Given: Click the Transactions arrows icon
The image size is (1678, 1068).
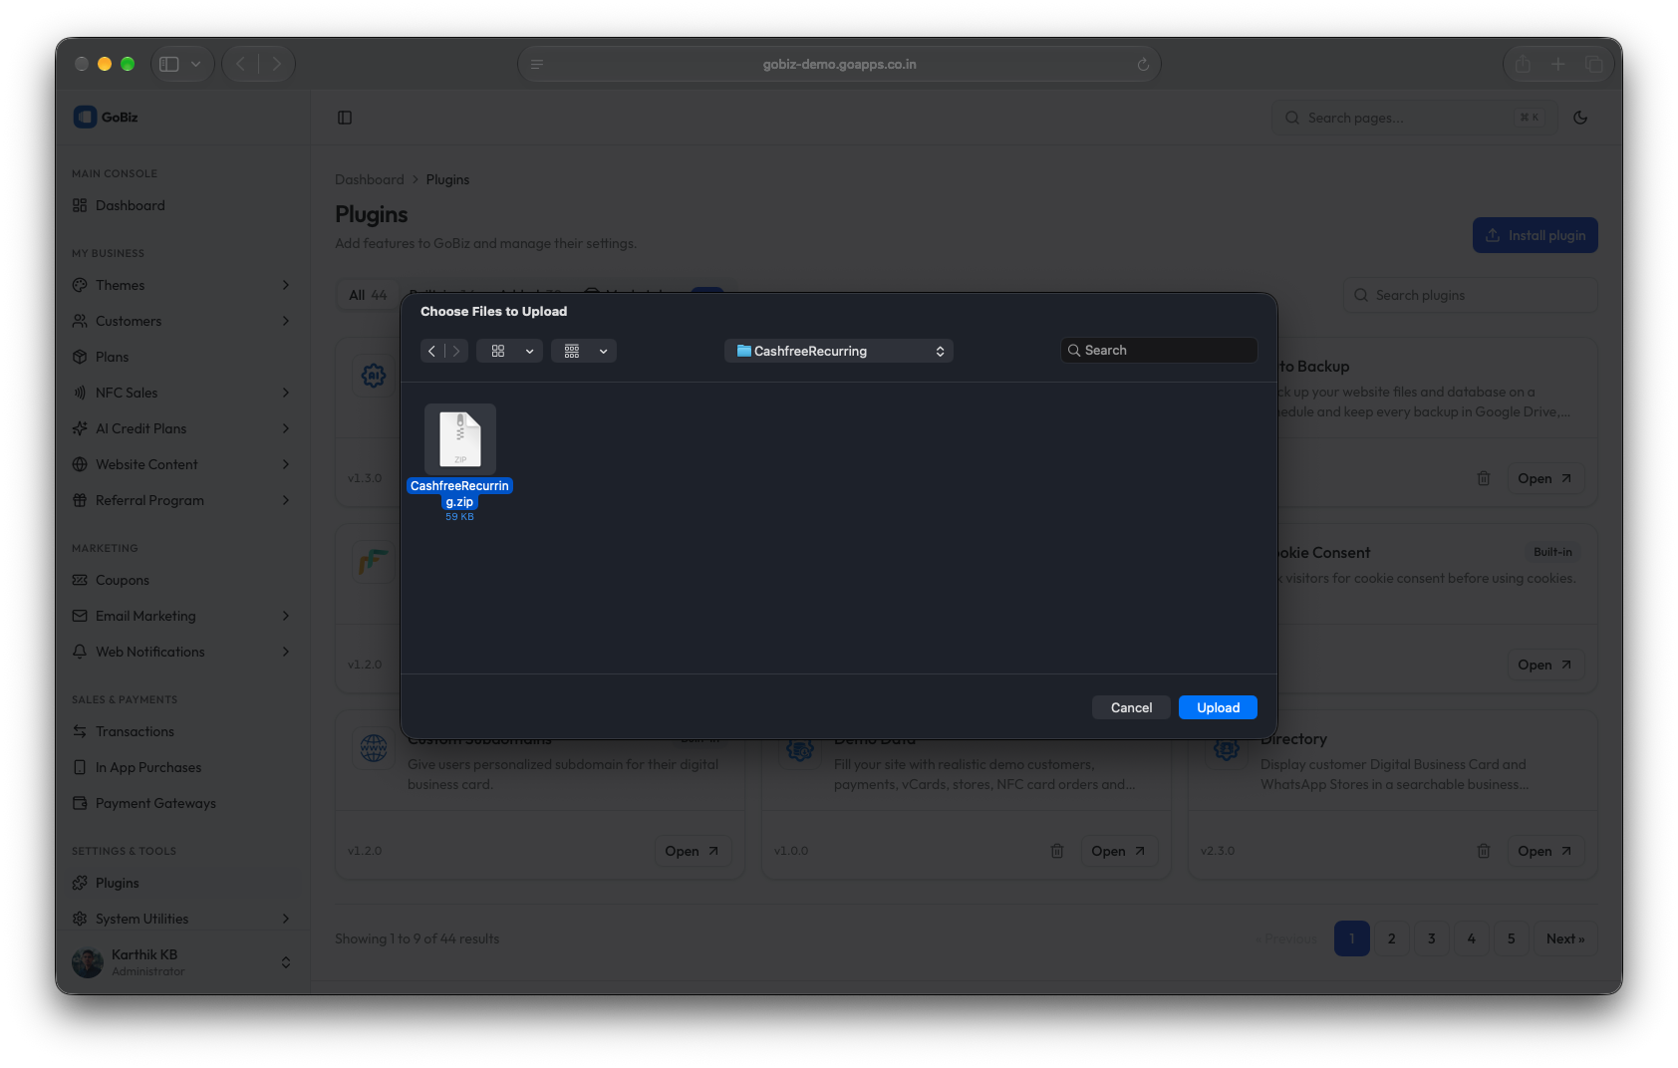Looking at the screenshot, I should [x=80, y=731].
